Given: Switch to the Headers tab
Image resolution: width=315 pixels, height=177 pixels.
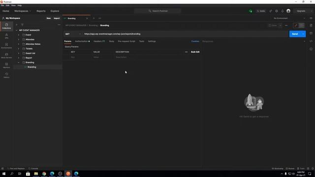Looking at the screenshot, I should coord(99,41).
